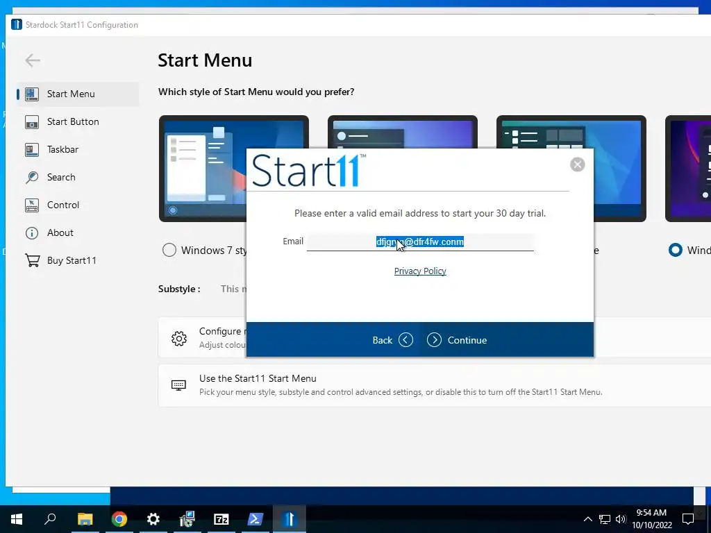
Task: Click the volume speaker tray icon
Action: pos(621,519)
